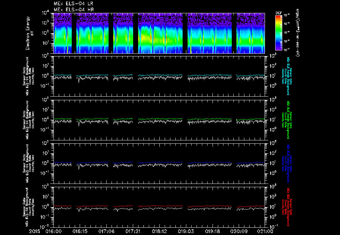This screenshot has width=340, height=235.
Task: Click the '017:06' time tick label
Action: click(106, 231)
